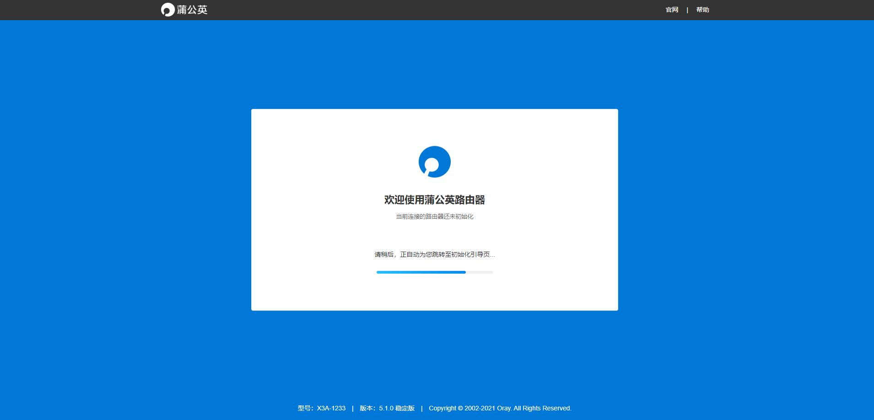
Task: Click the progress indicator below the redirect message
Action: tap(434, 272)
